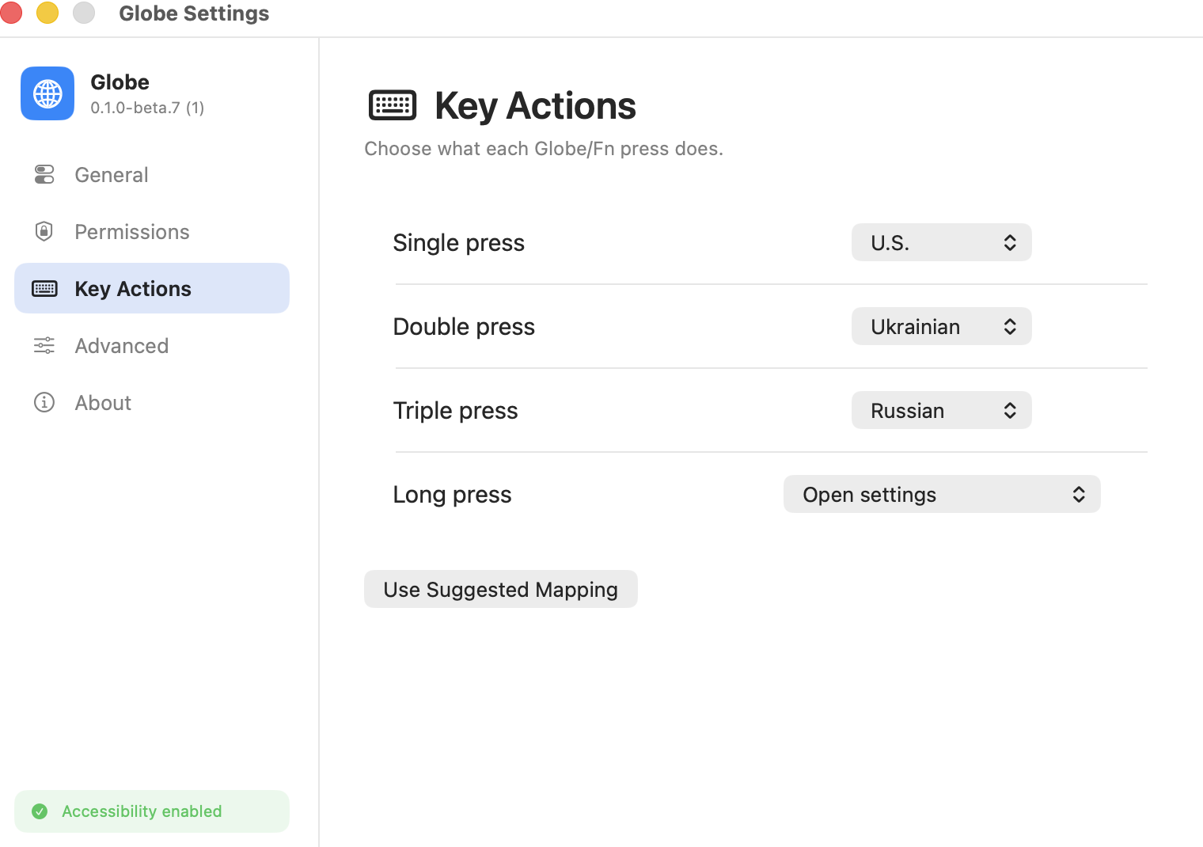The height and width of the screenshot is (847, 1203).
Task: Click the Double press label
Action: pos(464,327)
